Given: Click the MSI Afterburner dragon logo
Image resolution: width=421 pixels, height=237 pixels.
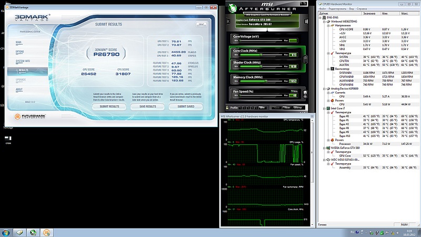Looking at the screenshot, I should pos(232,8).
